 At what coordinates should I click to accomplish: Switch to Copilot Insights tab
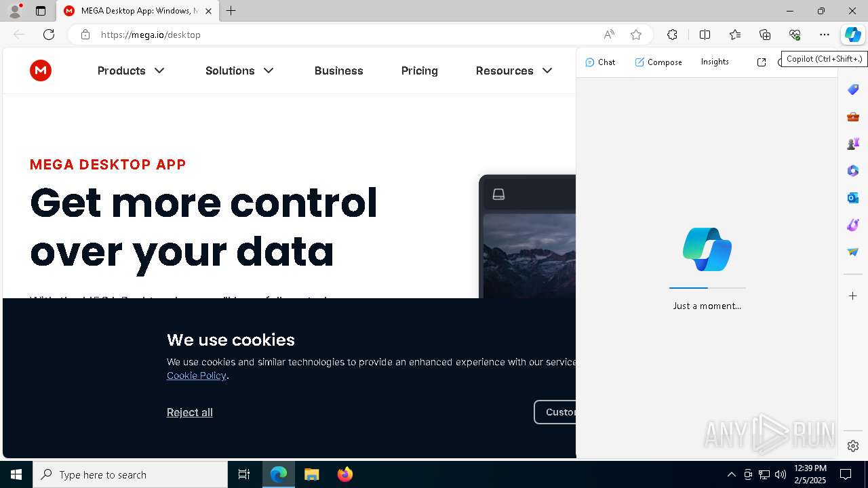(x=715, y=62)
